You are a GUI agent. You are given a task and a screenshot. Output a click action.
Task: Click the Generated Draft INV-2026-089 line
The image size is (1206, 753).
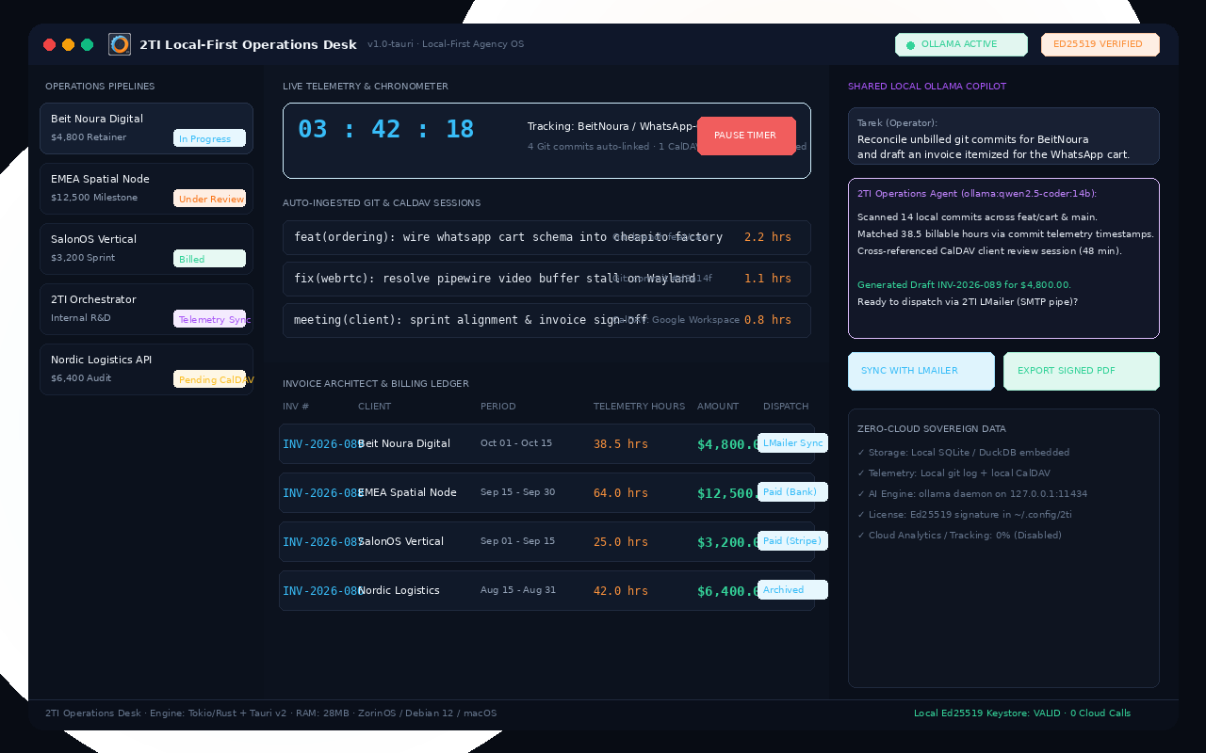[964, 285]
